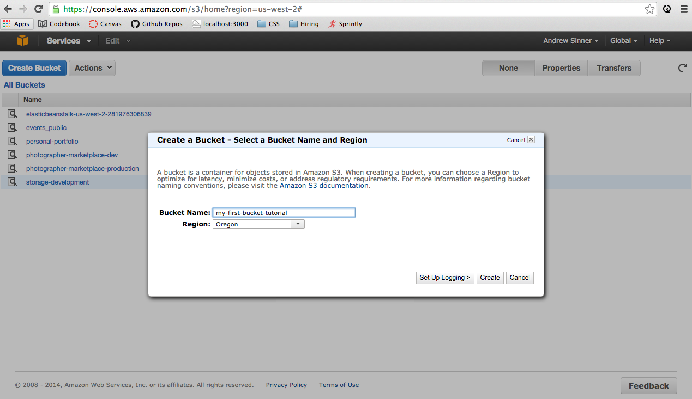Bookmark the page with the star icon

coord(649,9)
